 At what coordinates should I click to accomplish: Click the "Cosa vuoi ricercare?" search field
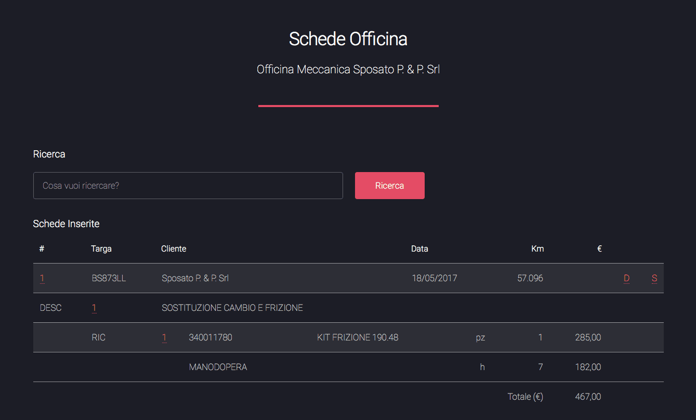pyautogui.click(x=188, y=186)
